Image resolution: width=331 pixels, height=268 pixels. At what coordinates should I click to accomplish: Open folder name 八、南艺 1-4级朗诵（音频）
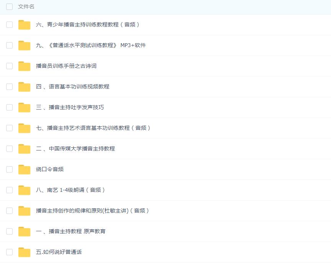(x=70, y=190)
